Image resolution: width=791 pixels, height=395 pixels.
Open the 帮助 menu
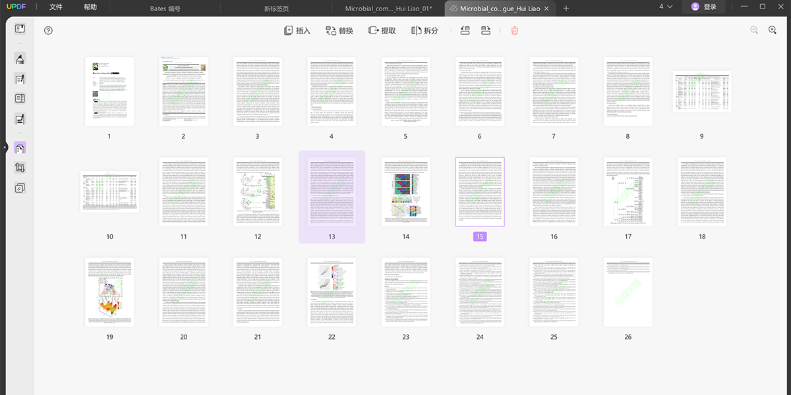point(90,8)
